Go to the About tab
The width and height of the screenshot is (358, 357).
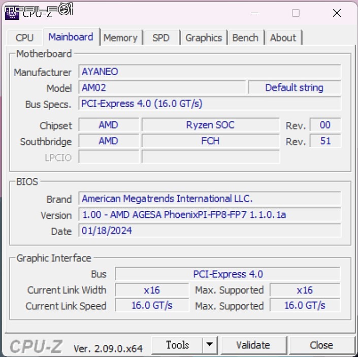[283, 38]
